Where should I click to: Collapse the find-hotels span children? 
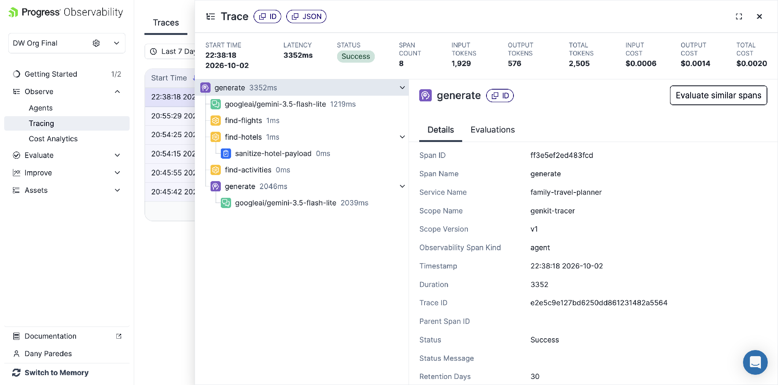402,137
